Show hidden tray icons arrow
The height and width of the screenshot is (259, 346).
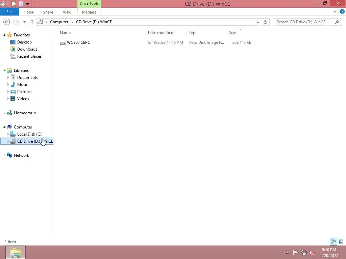coord(287,253)
